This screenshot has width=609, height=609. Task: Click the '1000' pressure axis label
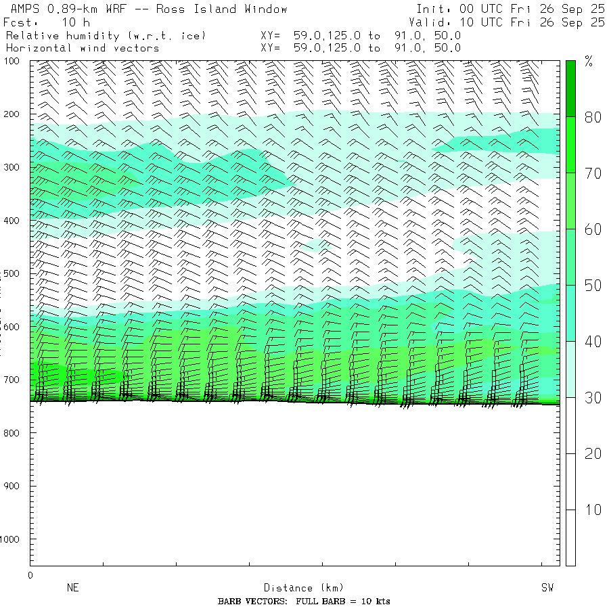coord(9,539)
